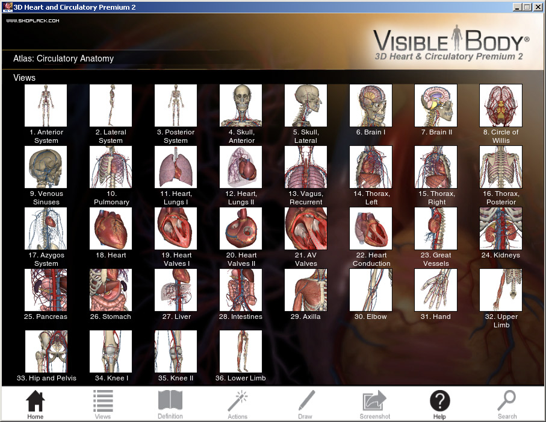Select the Azygos System thumbnail
Image resolution: width=546 pixels, height=422 pixels.
pos(46,228)
